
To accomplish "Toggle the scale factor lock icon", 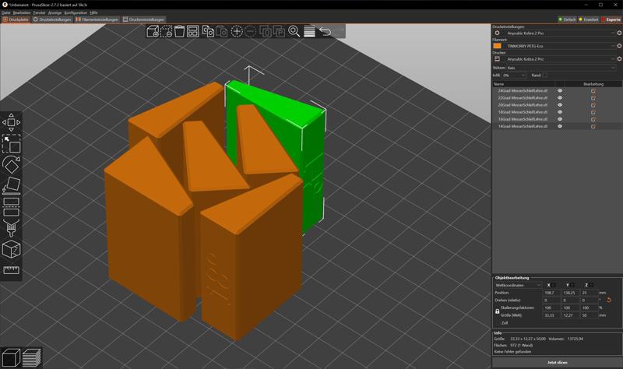I will (x=497, y=311).
